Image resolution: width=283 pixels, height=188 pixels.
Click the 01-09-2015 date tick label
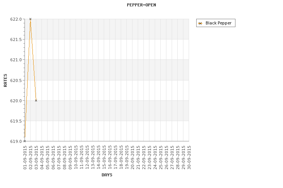pyautogui.click(x=25, y=158)
